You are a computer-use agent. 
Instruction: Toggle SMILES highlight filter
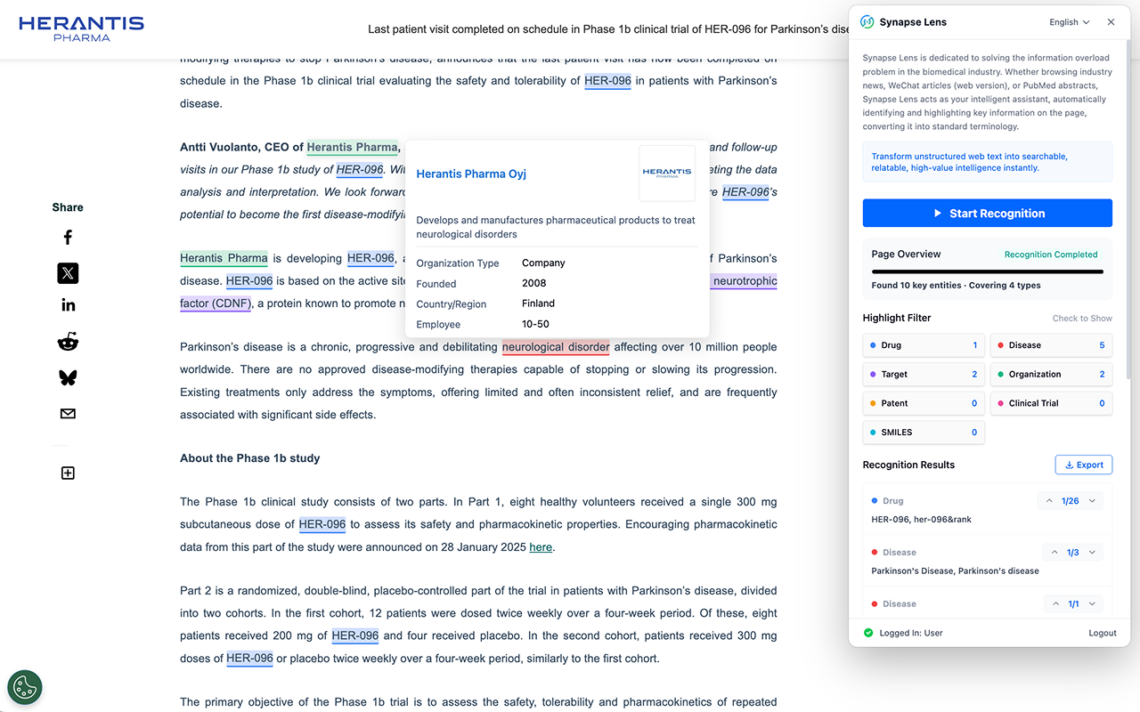(924, 433)
